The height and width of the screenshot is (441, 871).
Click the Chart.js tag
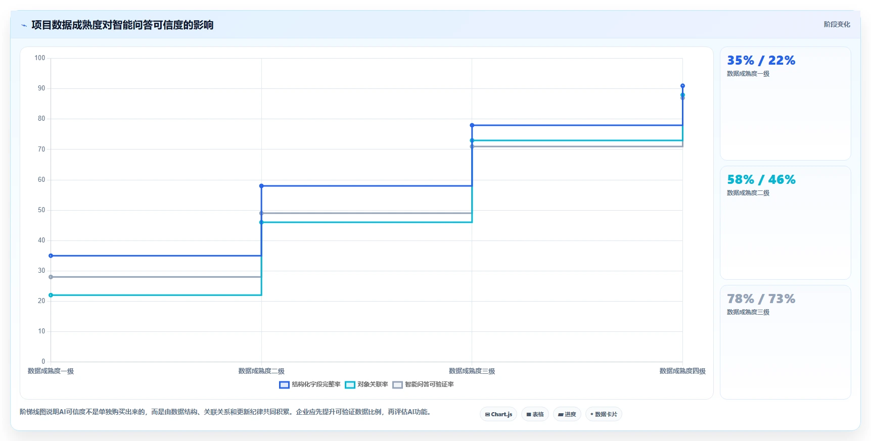coord(498,414)
